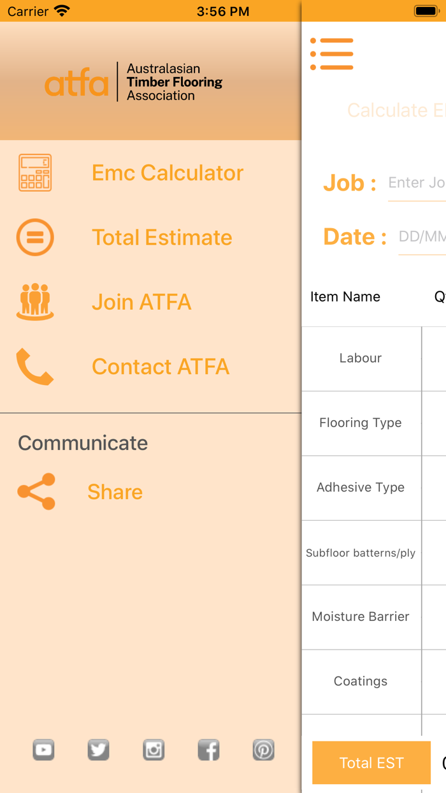This screenshot has height=793, width=446.
Task: Navigate to Total Estimate
Action: [x=162, y=237]
